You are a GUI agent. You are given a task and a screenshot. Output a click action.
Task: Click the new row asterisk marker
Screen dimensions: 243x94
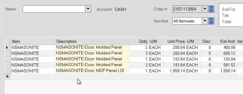coord(7,77)
